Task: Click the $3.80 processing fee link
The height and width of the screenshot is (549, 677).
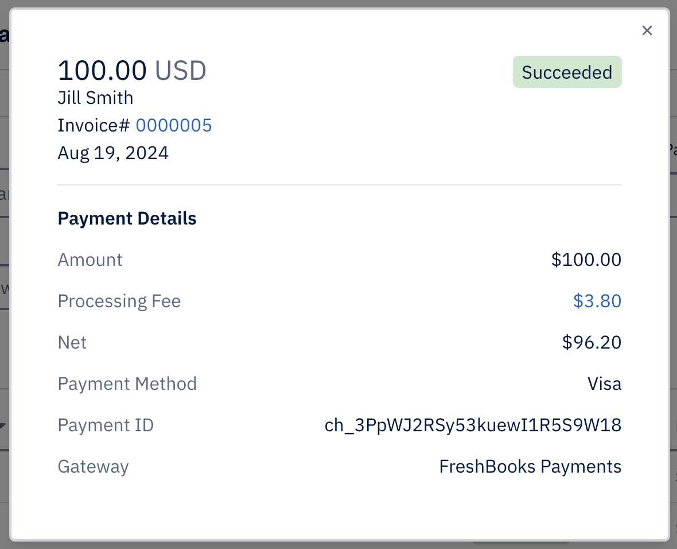Action: (597, 301)
